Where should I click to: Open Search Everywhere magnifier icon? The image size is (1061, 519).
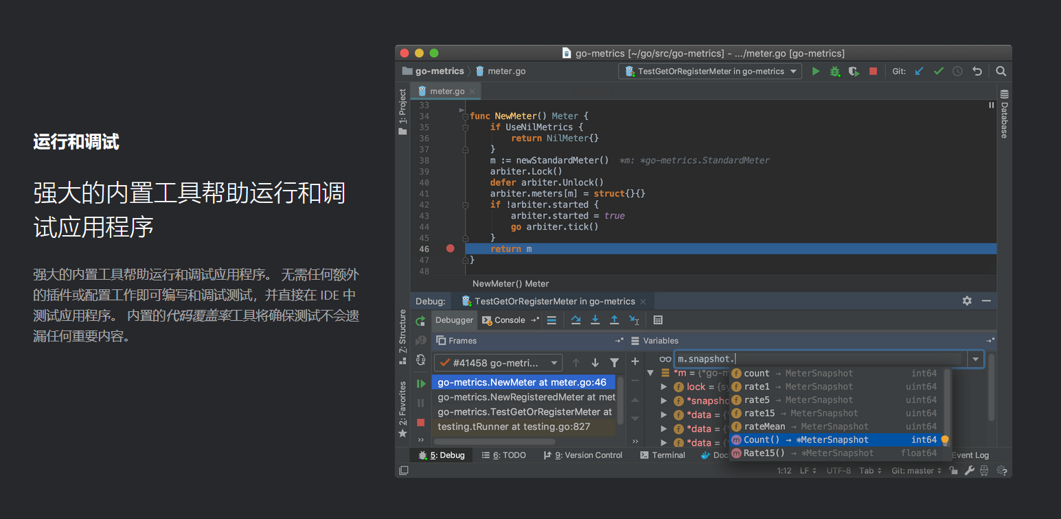[1001, 71]
